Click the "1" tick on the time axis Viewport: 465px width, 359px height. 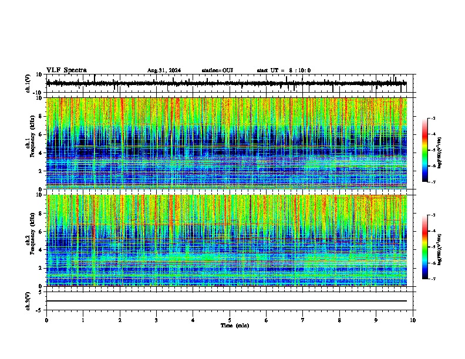click(x=83, y=320)
